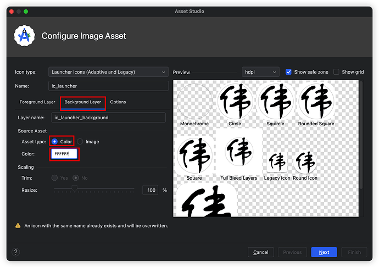This screenshot has width=379, height=267.
Task: Open the Options tab
Action: (118, 102)
